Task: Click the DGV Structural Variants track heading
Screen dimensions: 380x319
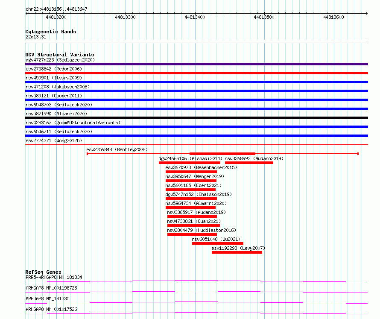Action: click(60, 55)
